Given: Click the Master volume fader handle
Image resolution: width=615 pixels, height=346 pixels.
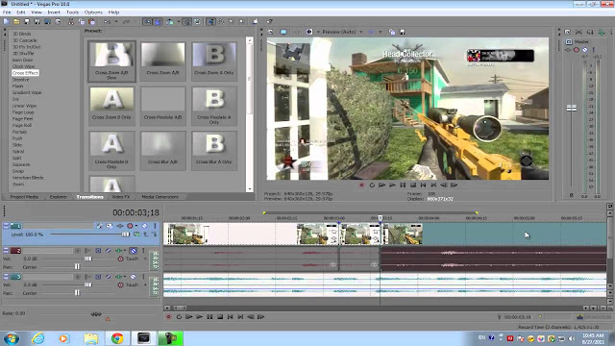Looking at the screenshot, I should [x=572, y=108].
